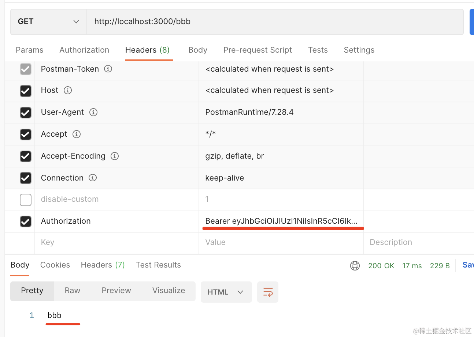This screenshot has height=337, width=474.
Task: Select the Raw response view
Action: coord(73,291)
